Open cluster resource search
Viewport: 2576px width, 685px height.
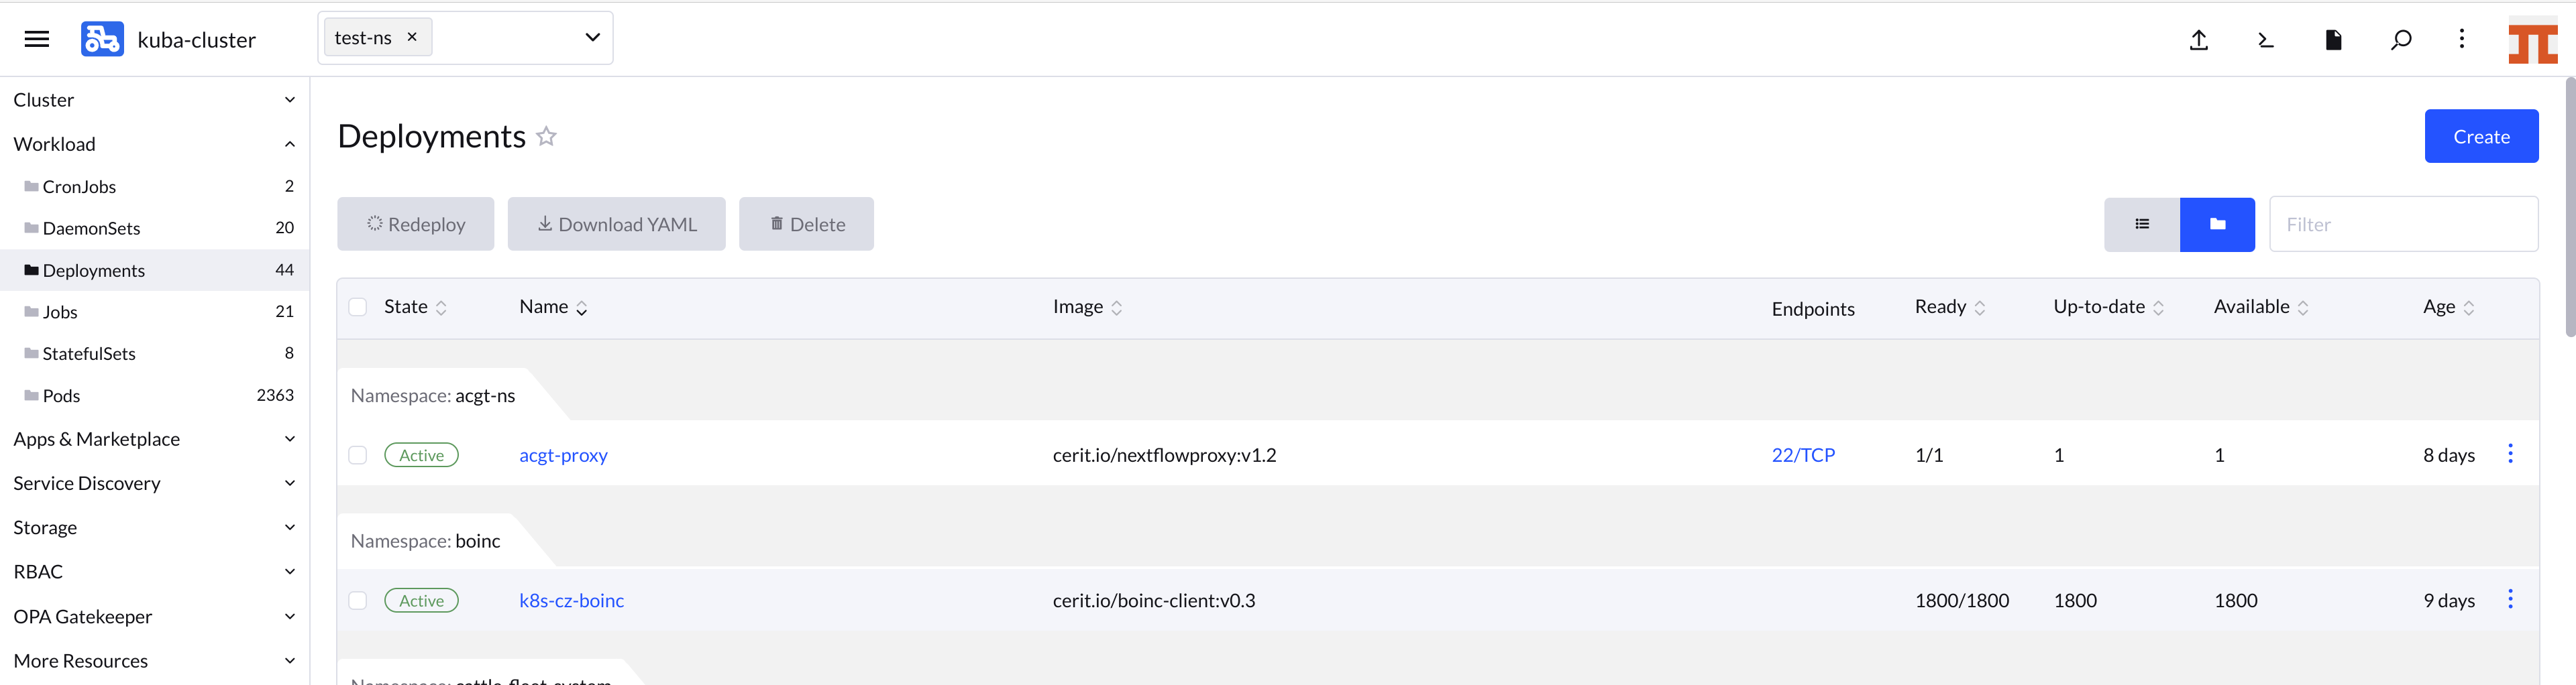click(2400, 39)
